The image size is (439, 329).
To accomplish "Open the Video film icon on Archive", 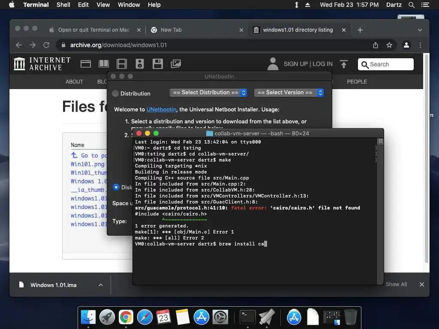I will (121, 64).
